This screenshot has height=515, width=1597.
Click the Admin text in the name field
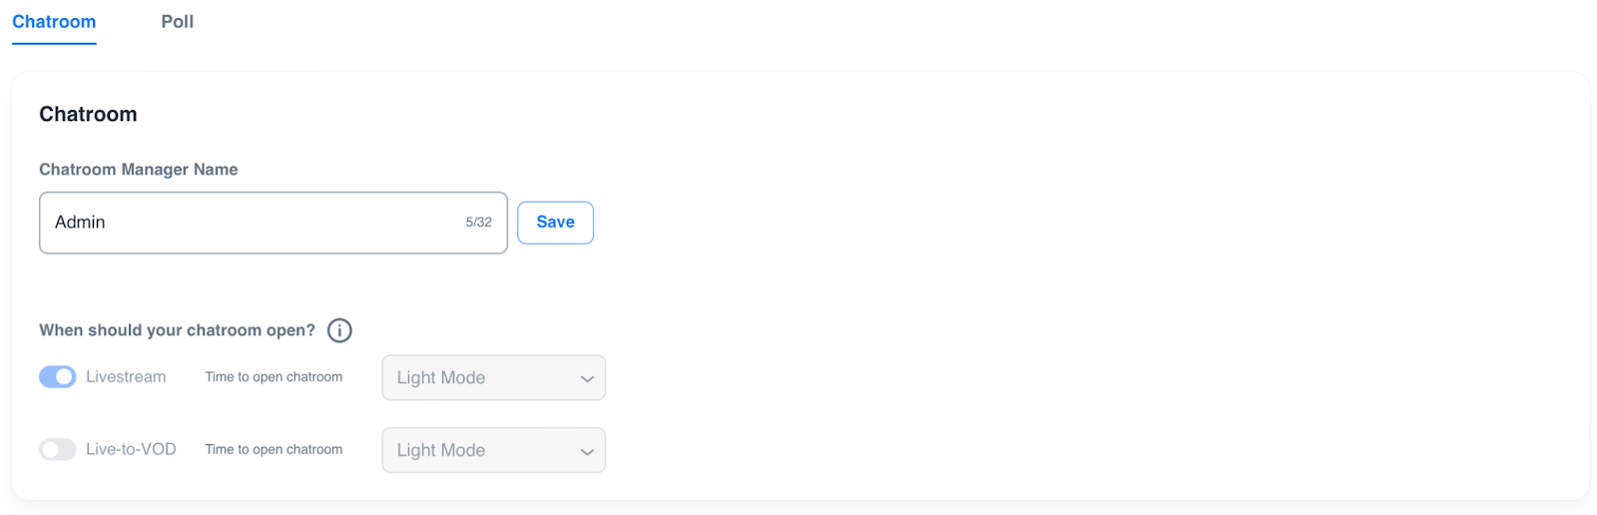point(80,223)
